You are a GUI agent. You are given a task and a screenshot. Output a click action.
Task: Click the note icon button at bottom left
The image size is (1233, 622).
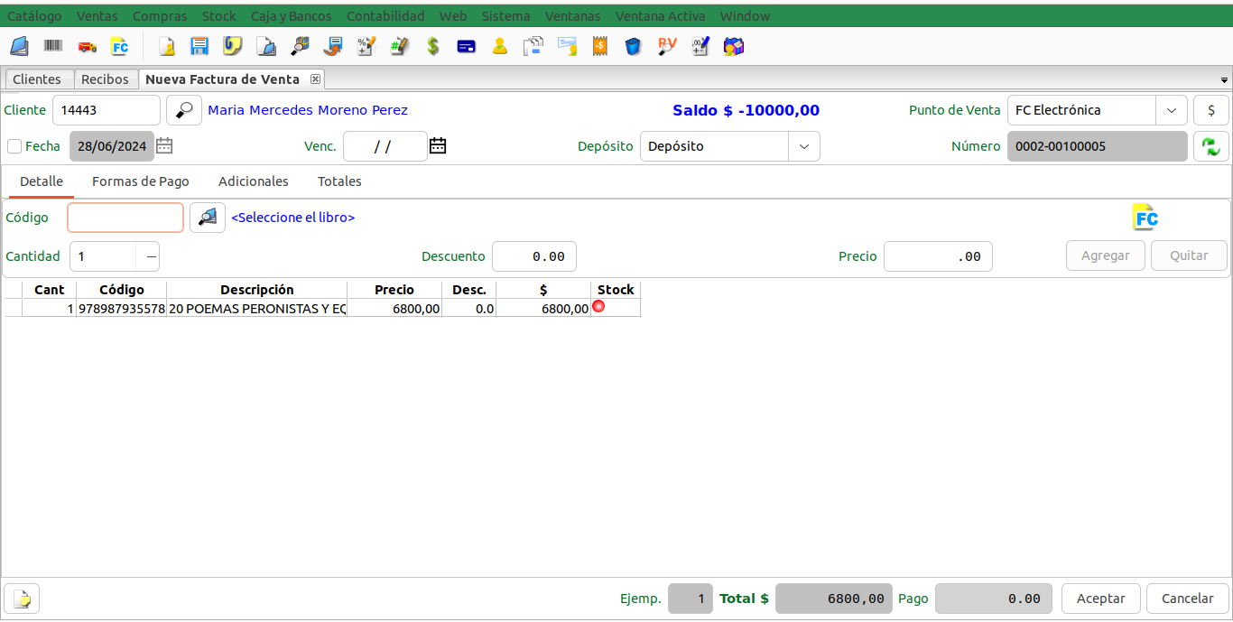coord(22,599)
